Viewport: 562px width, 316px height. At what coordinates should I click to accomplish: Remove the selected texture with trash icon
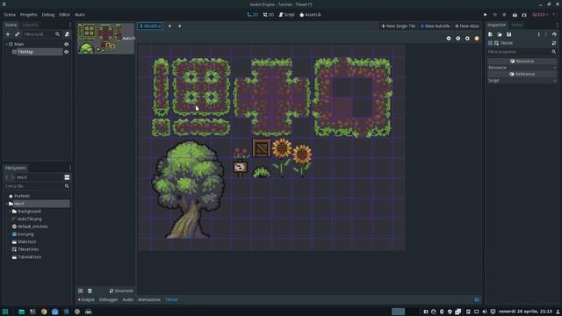coord(90,291)
